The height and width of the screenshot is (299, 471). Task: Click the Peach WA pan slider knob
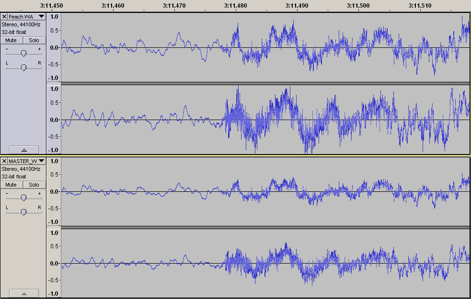click(23, 67)
